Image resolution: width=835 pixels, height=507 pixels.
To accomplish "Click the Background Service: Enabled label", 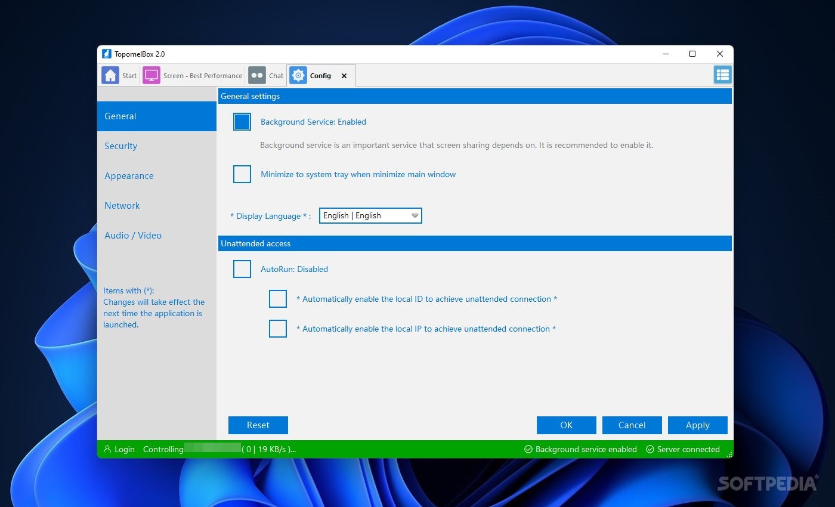I will pos(313,122).
